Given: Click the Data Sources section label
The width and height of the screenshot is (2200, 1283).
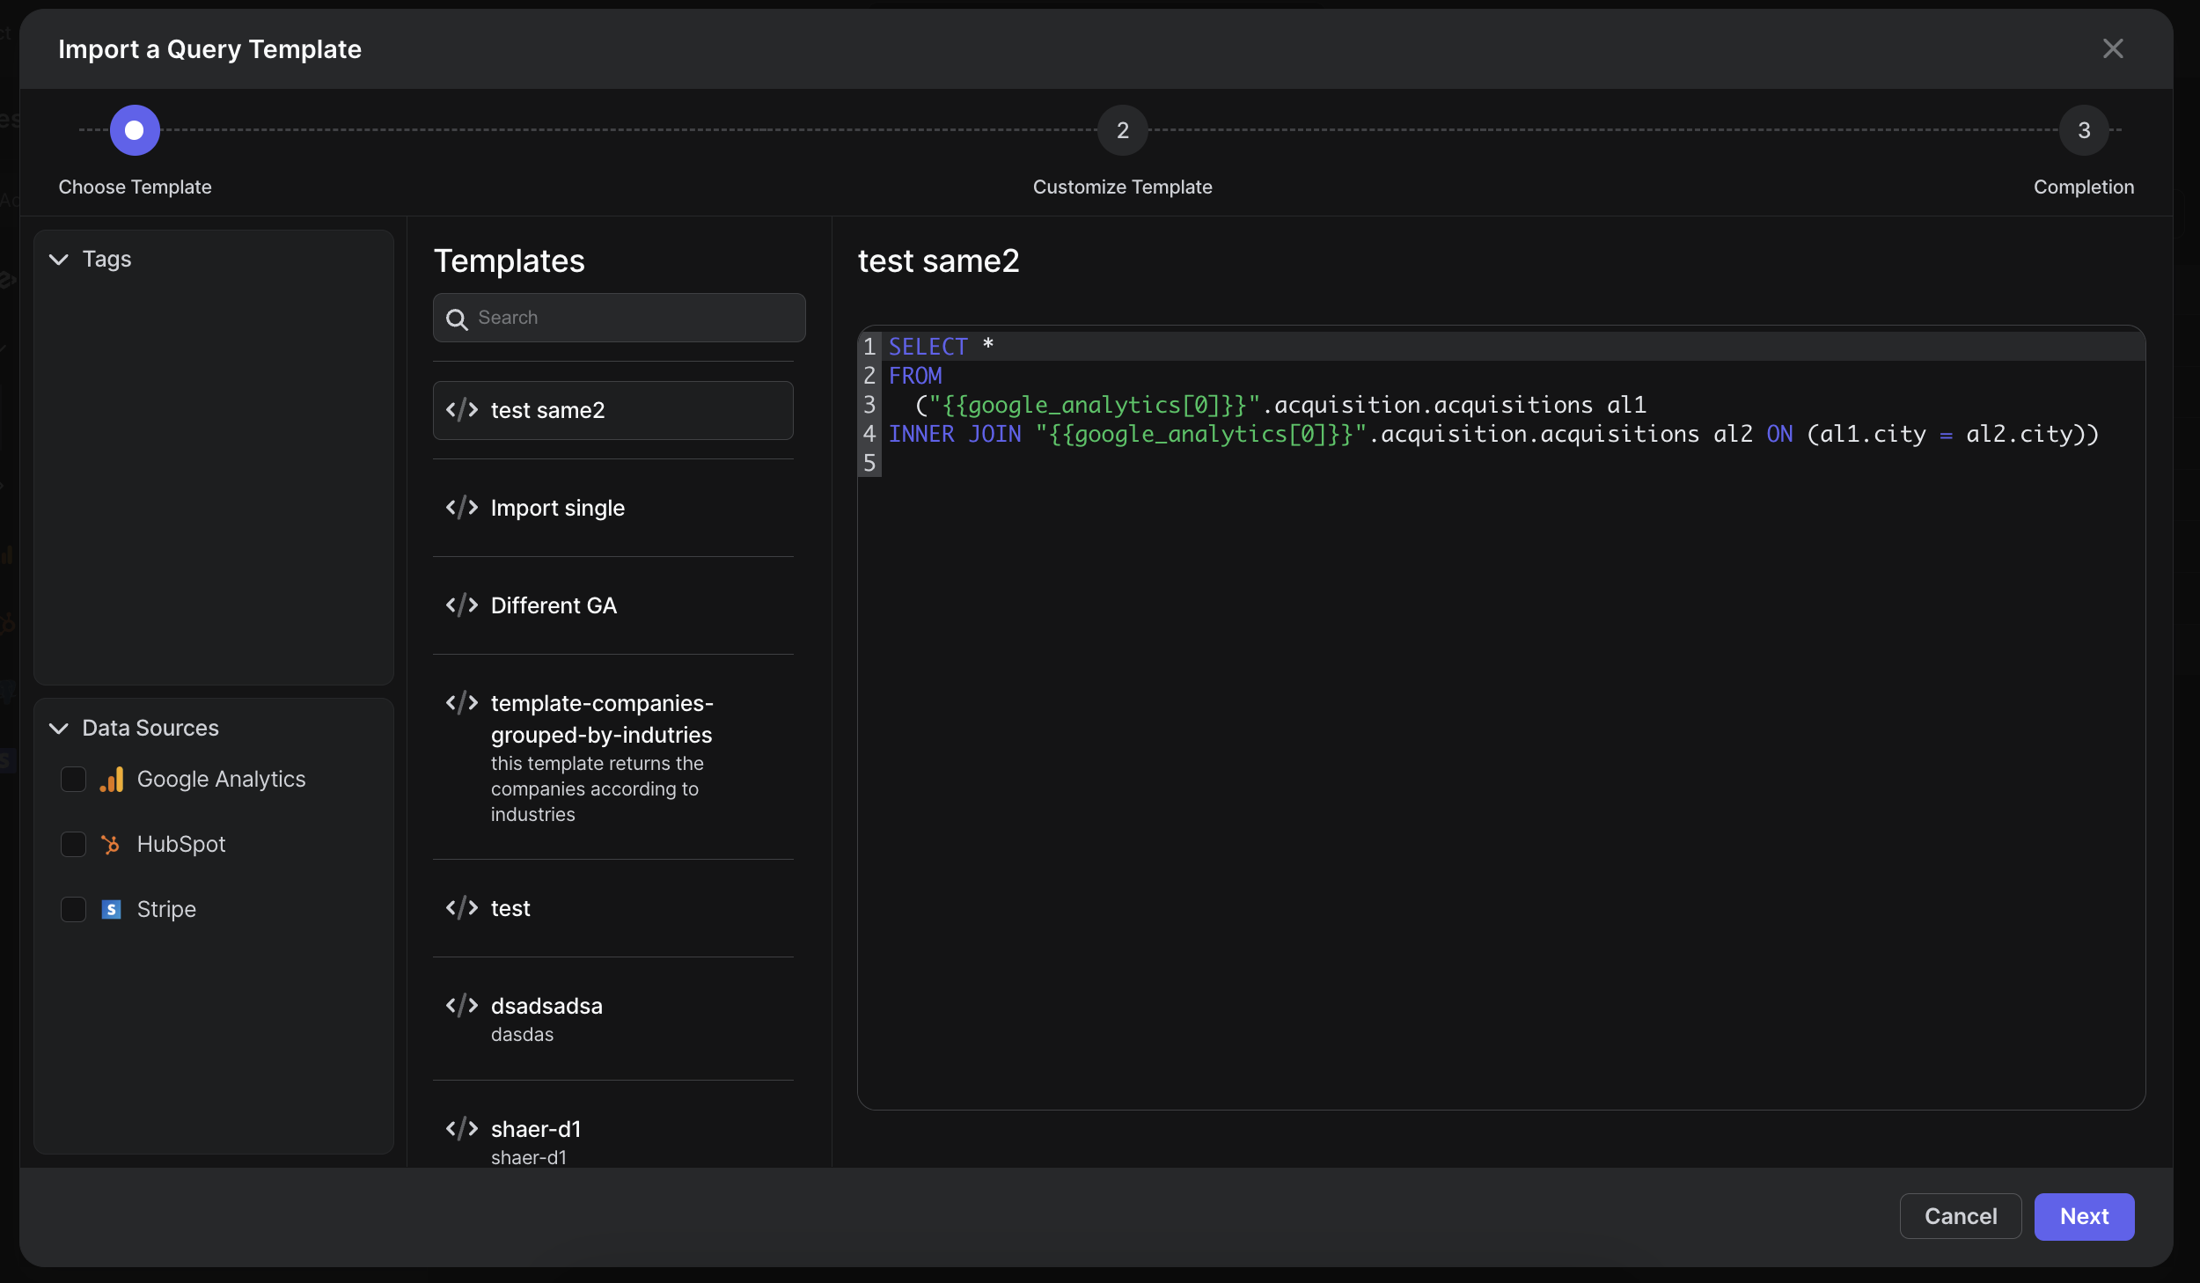Looking at the screenshot, I should [150, 729].
